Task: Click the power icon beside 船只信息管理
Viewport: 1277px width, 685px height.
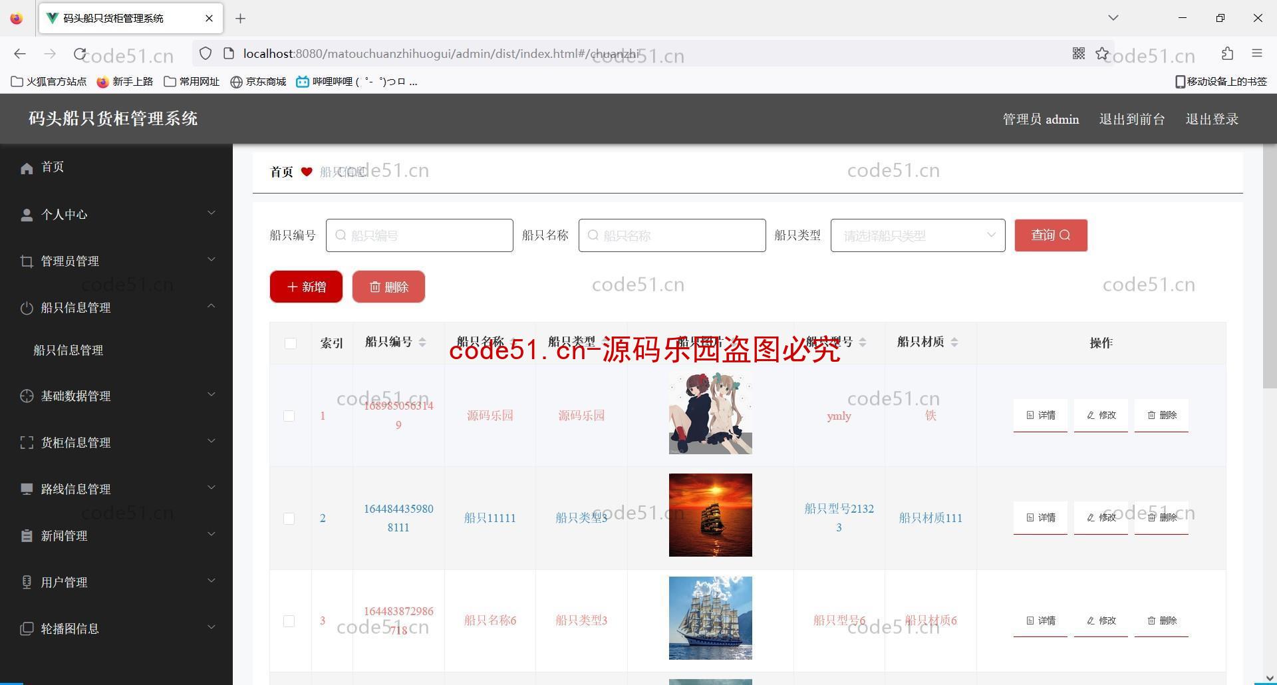Action: pyautogui.click(x=27, y=308)
